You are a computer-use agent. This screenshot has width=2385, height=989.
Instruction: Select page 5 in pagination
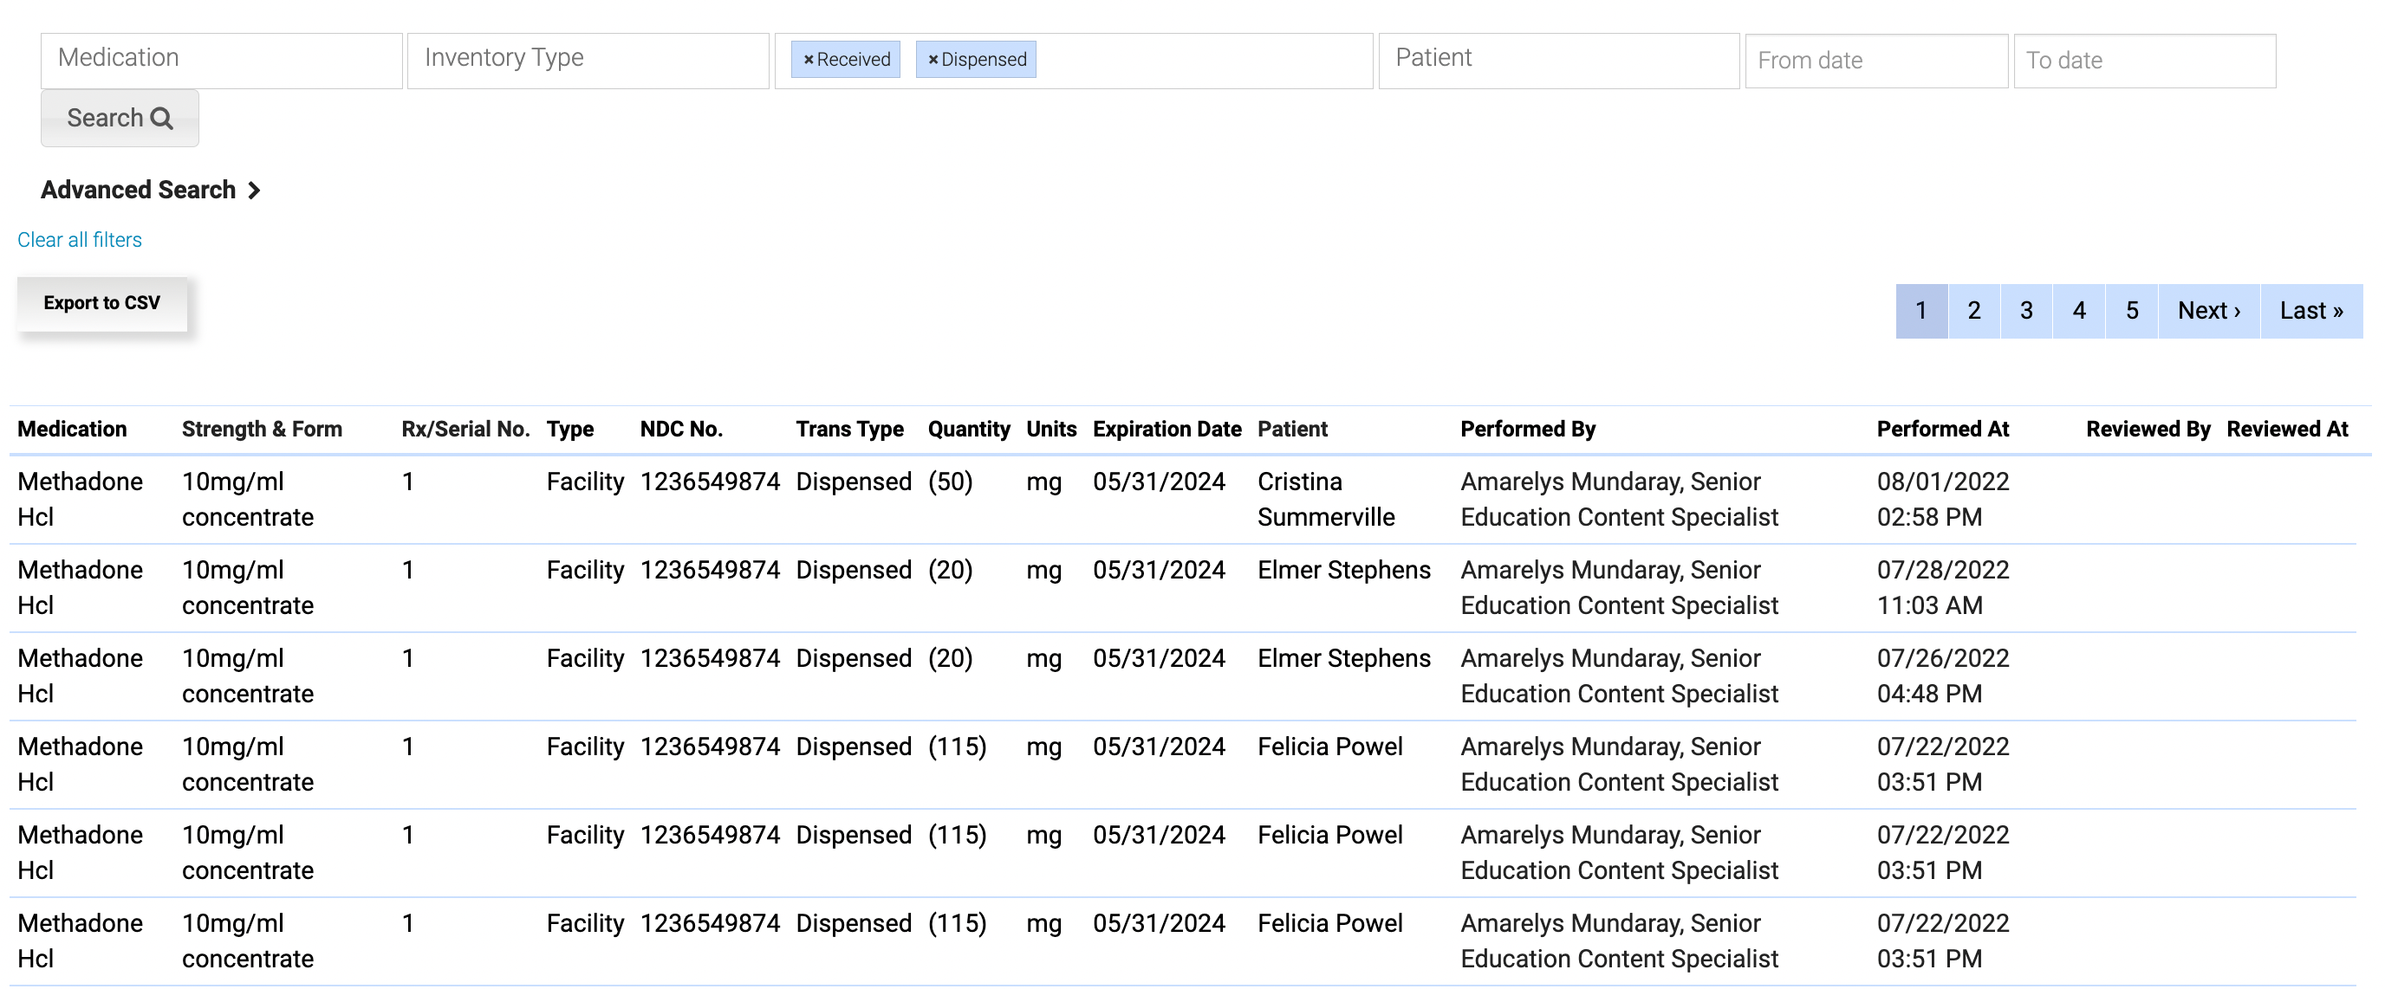2131,311
